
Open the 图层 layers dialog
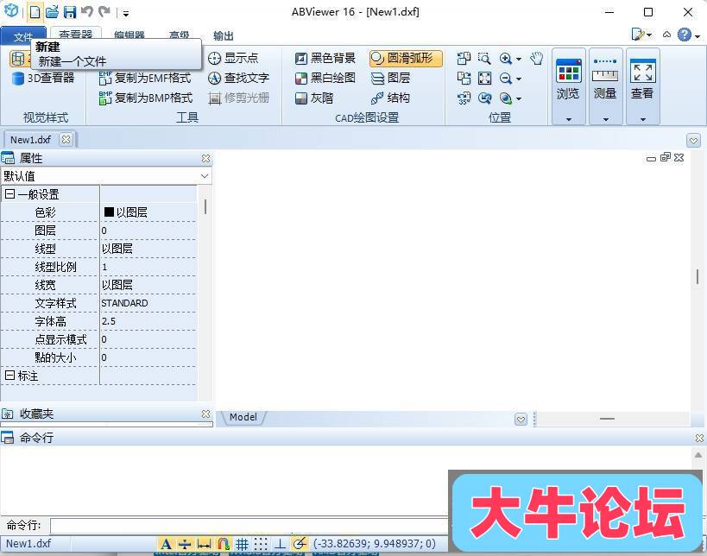(x=390, y=78)
